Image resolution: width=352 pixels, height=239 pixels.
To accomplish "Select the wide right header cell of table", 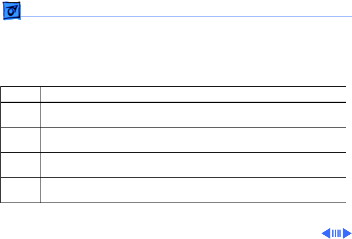I will pos(190,95).
